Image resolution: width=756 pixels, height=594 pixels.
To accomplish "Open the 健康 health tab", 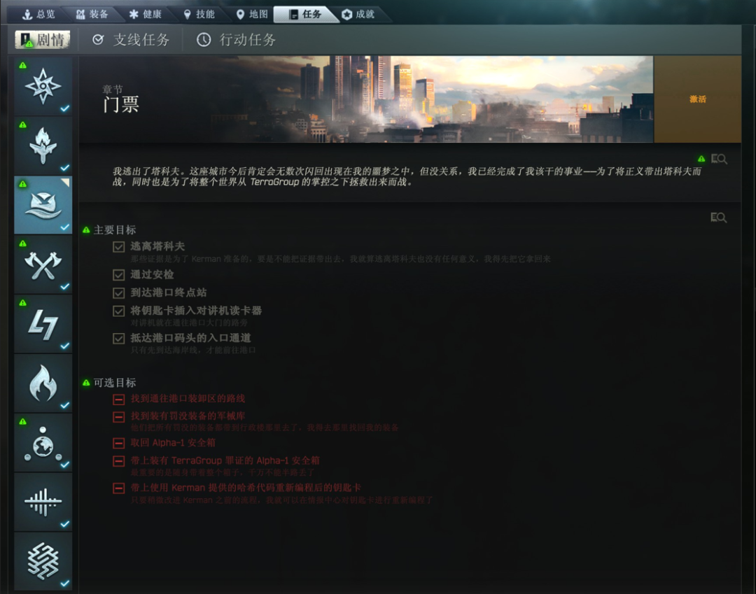I will point(145,15).
